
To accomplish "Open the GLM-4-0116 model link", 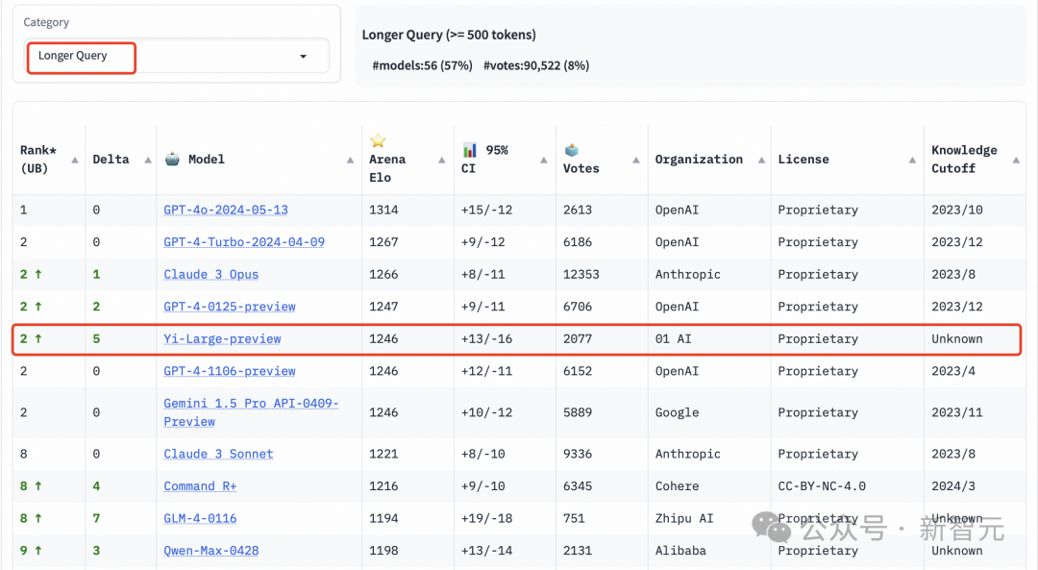I will 200,518.
